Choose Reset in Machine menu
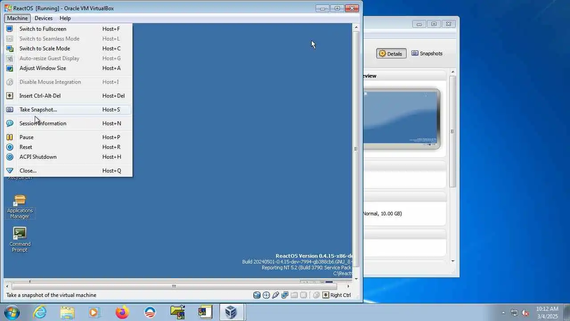570x321 pixels. coord(69,147)
